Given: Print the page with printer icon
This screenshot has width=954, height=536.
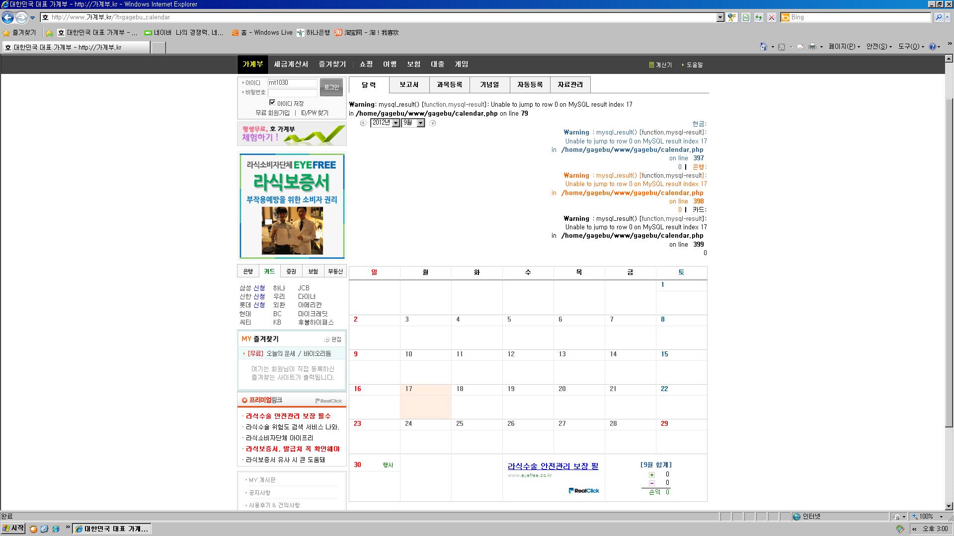Looking at the screenshot, I should click(x=812, y=47).
